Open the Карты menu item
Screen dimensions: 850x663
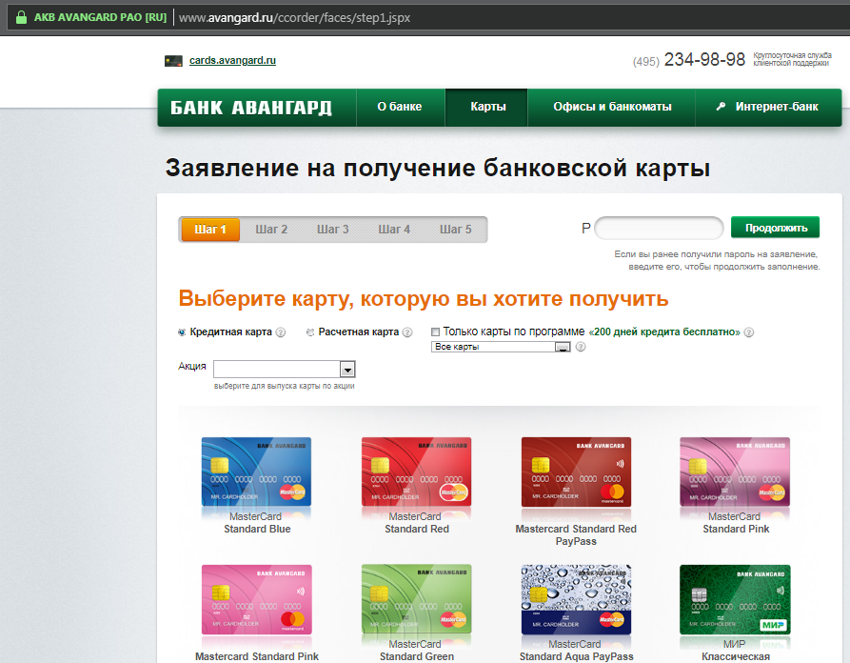(x=488, y=107)
